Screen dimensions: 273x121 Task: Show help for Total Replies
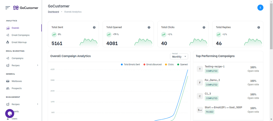pyautogui.click(x=259, y=27)
